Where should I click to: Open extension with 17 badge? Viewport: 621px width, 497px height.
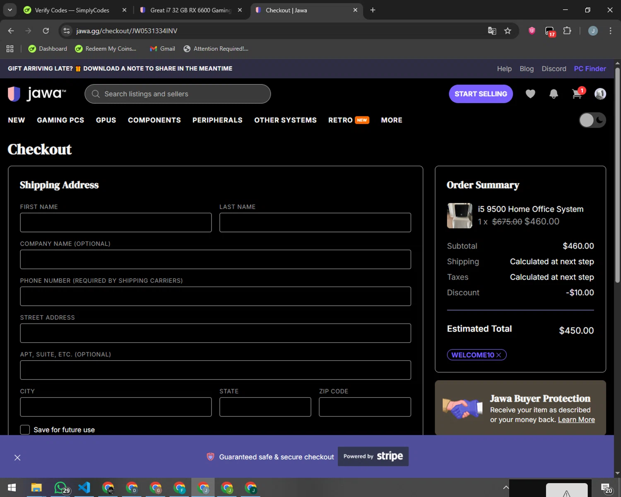[550, 31]
